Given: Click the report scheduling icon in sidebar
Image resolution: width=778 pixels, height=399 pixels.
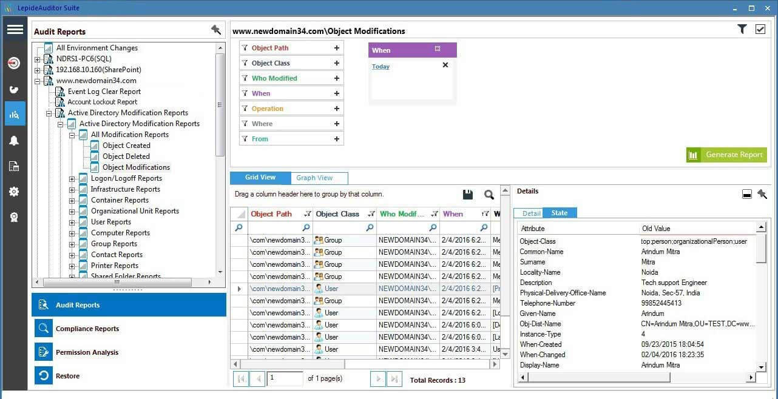Looking at the screenshot, I should pos(15,166).
